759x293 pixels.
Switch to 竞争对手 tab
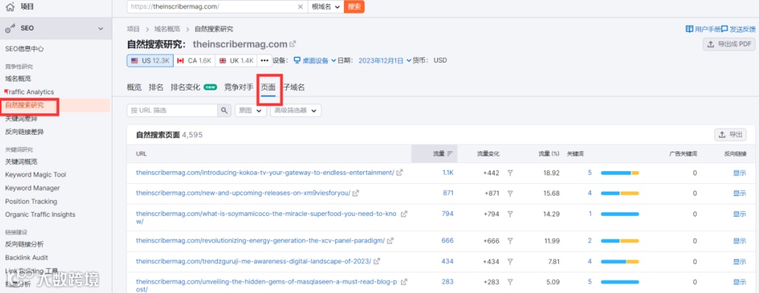(238, 87)
